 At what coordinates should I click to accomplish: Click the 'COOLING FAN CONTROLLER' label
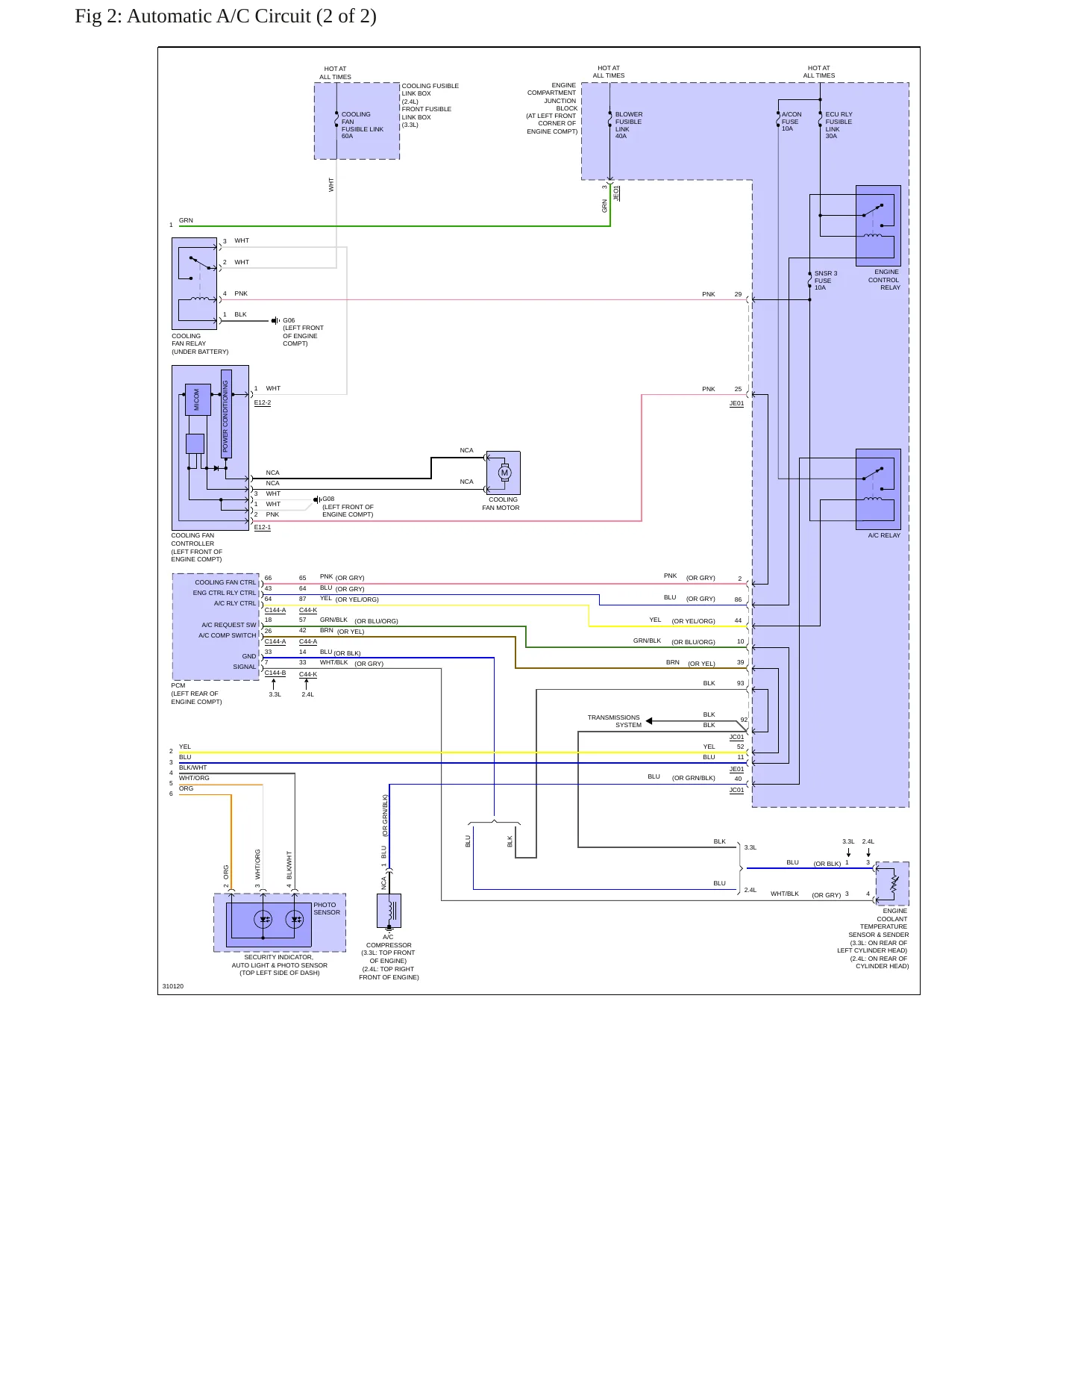tap(192, 540)
